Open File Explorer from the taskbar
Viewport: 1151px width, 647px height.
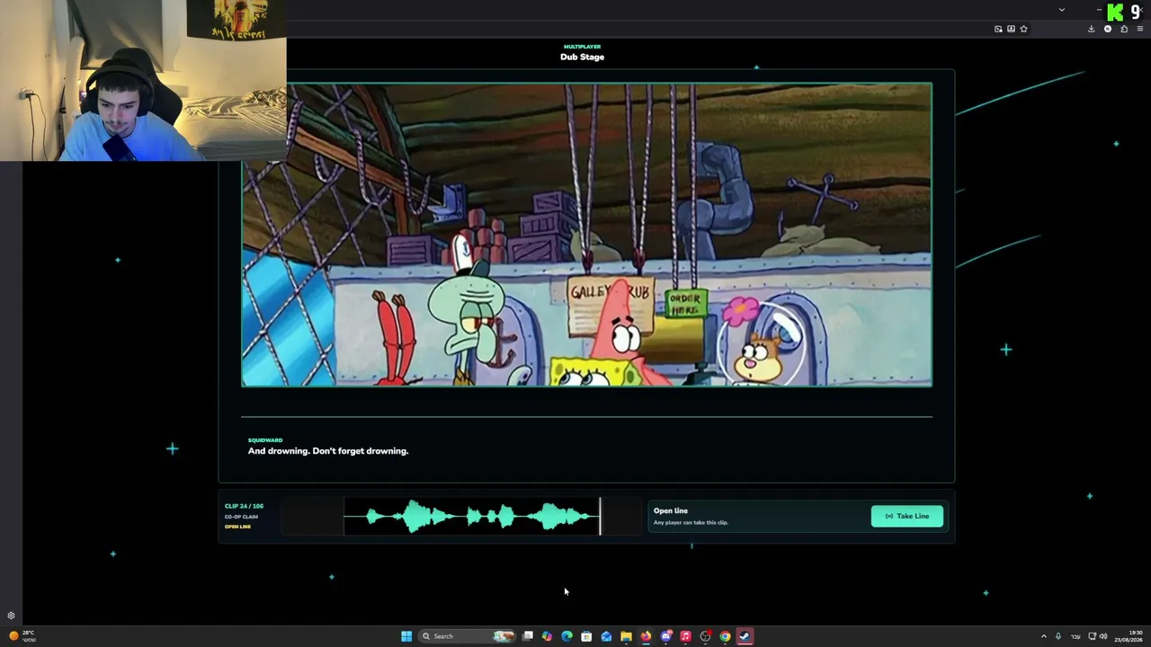[626, 636]
